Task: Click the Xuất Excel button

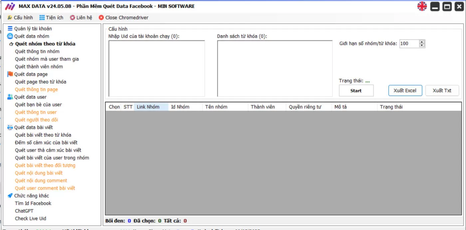Action: 405,91
